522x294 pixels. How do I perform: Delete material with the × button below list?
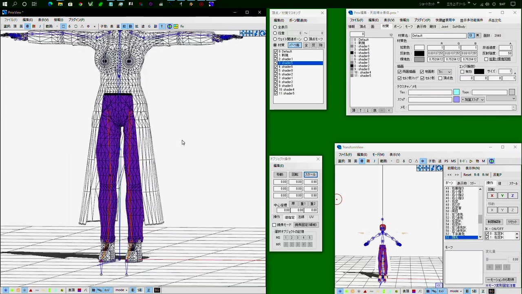coord(389,110)
